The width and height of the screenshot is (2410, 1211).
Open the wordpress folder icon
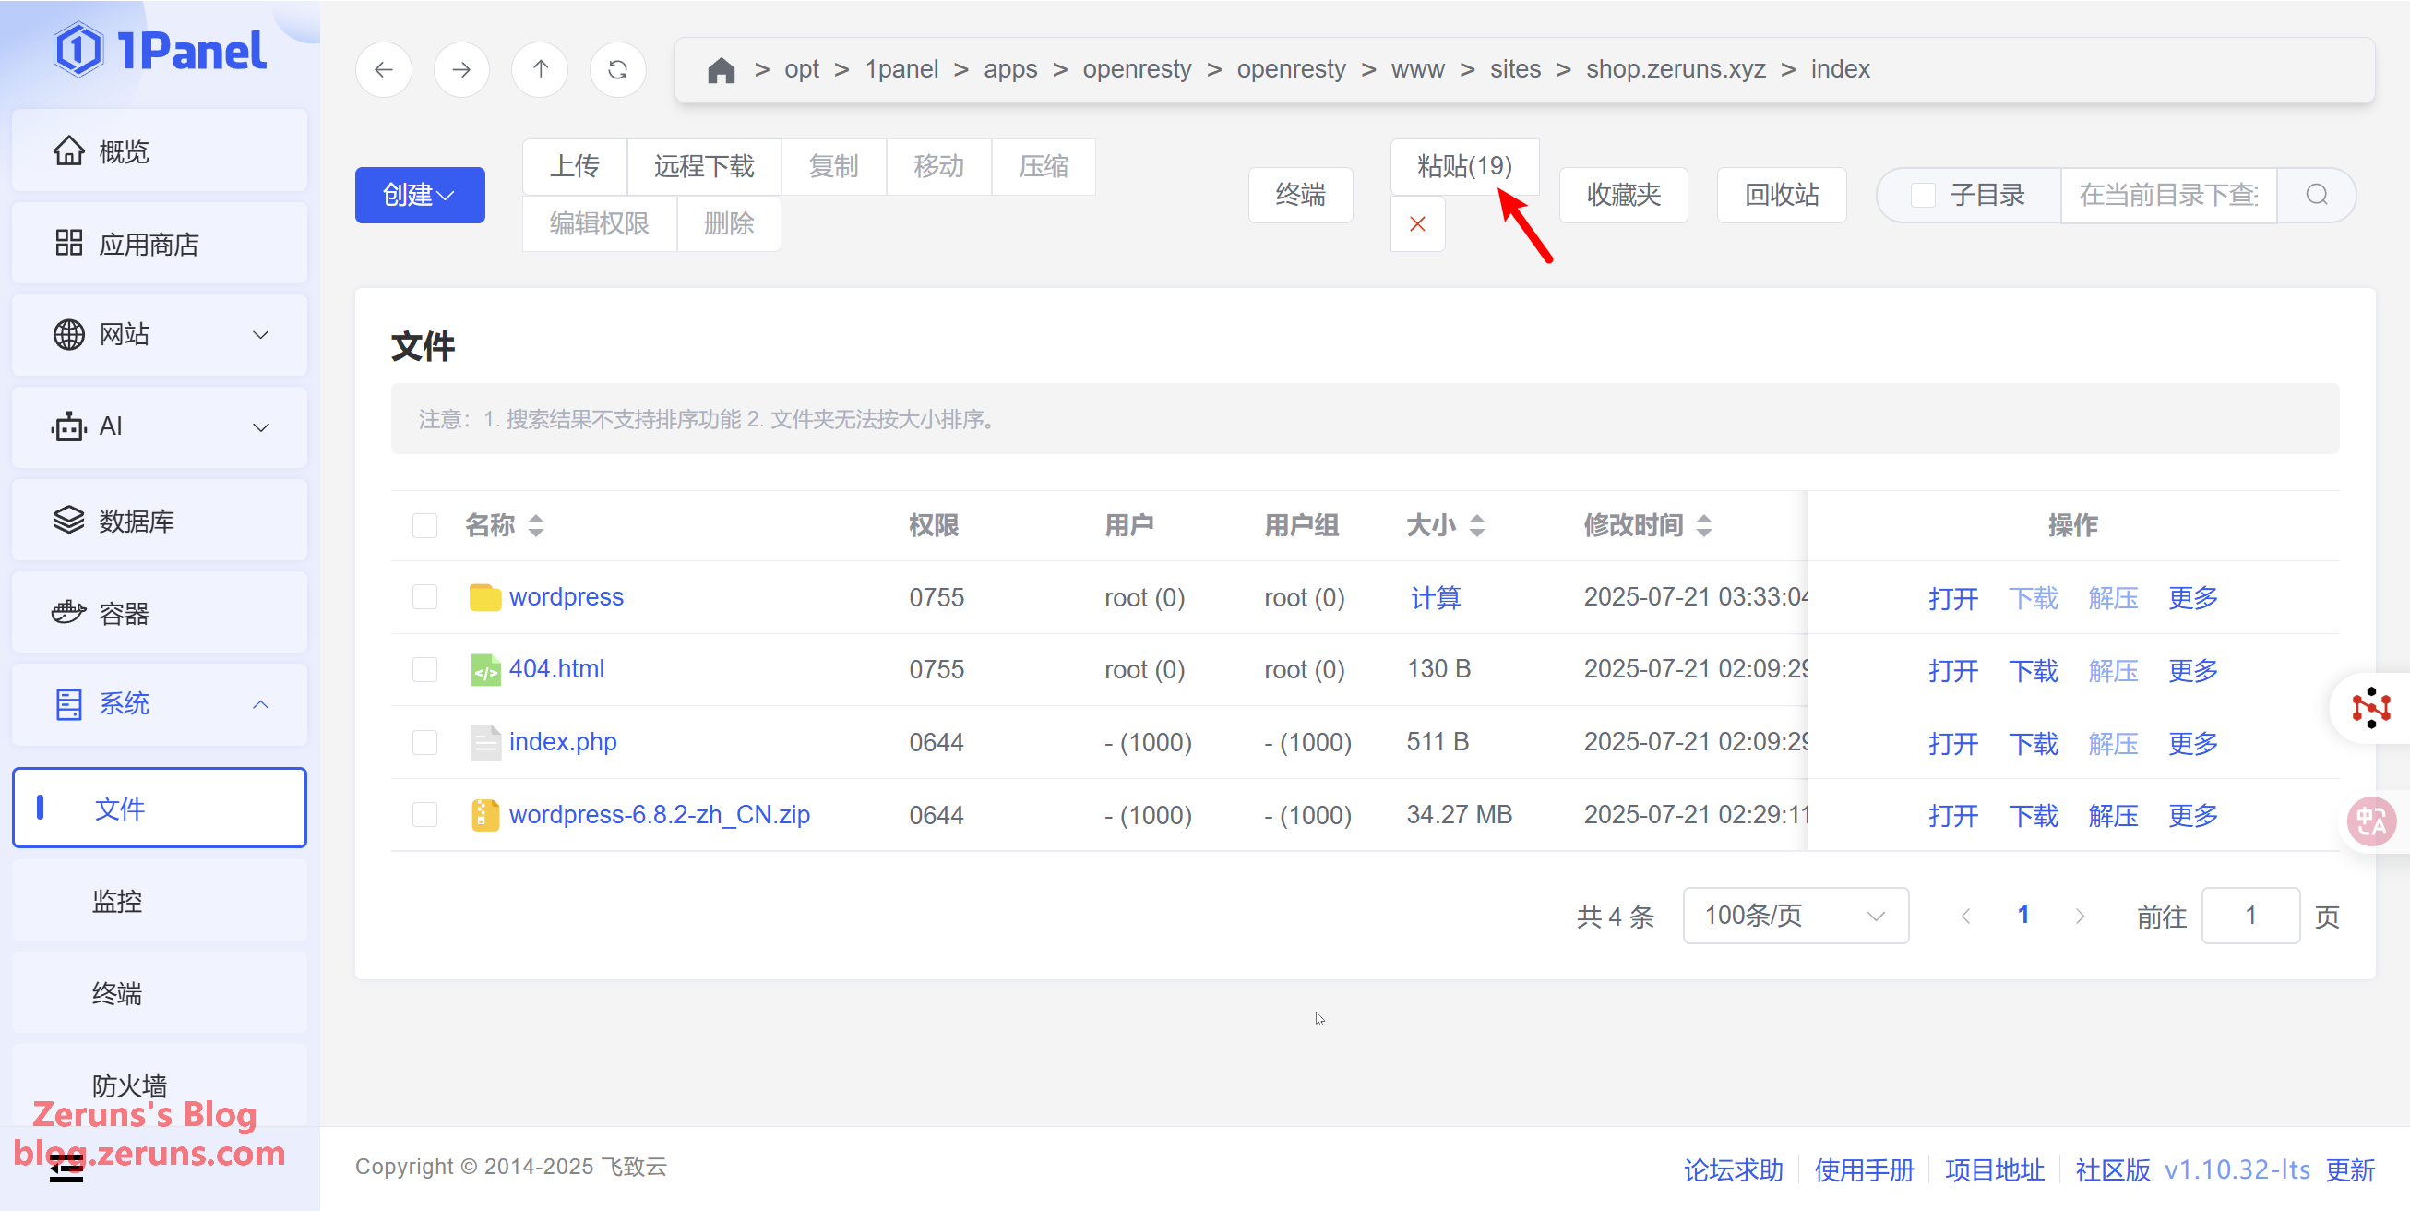coord(484,597)
